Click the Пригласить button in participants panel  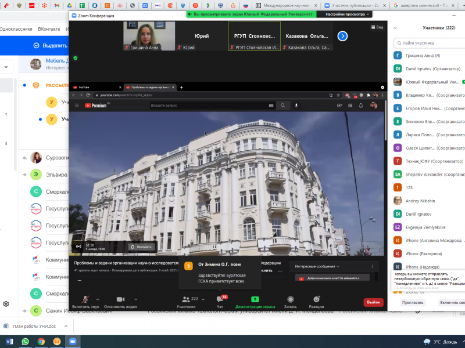pyautogui.click(x=412, y=303)
